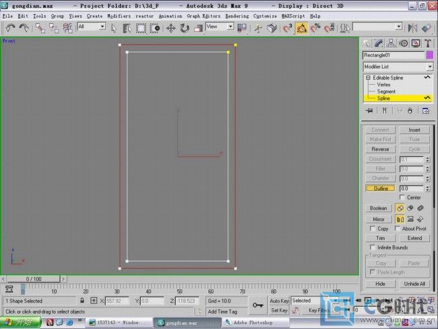Viewport: 438px width, 329px height.
Task: Click the Select and Manipulate icon
Action: (258, 28)
